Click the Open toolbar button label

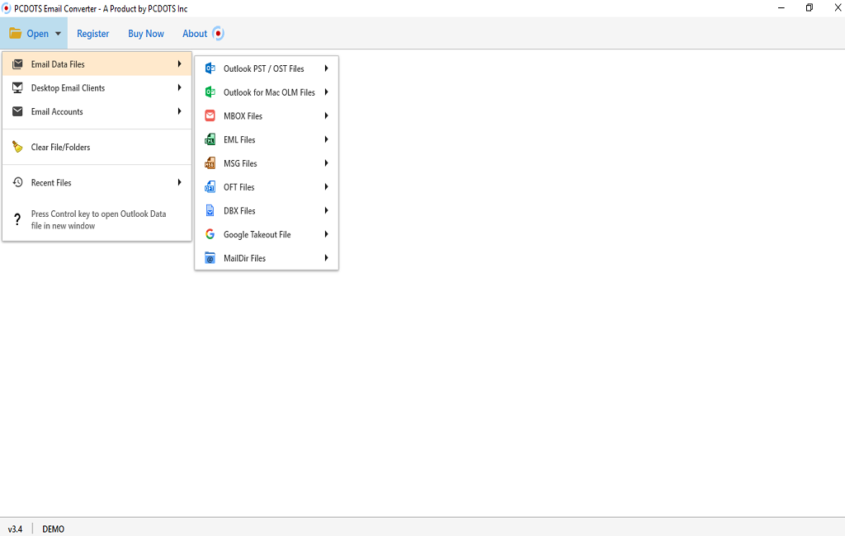click(38, 34)
